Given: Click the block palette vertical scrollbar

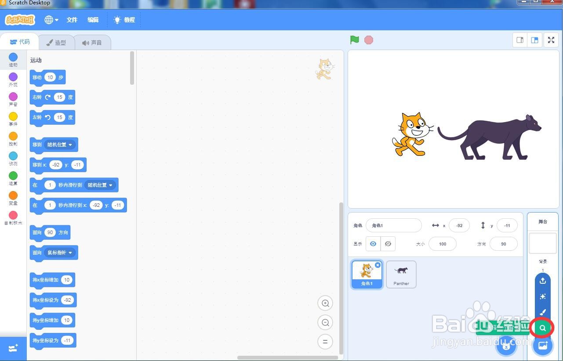Looking at the screenshot, I should tap(132, 68).
